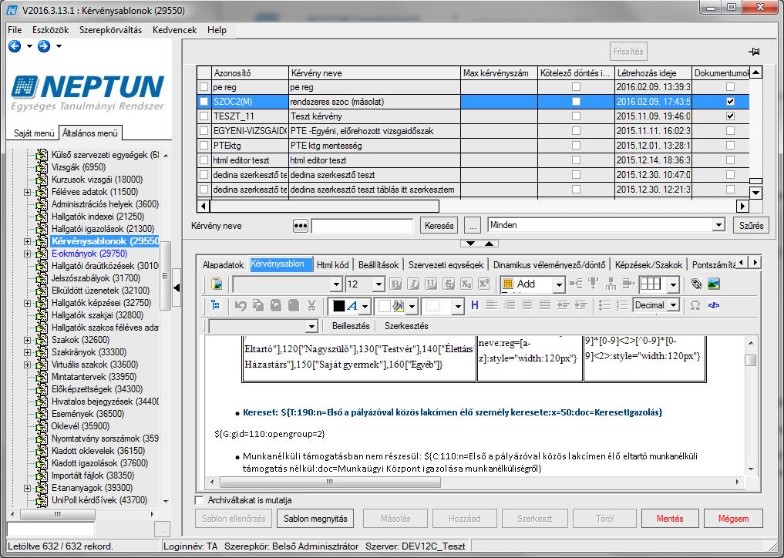This screenshot has height=558, width=784.
Task: Toggle Kötelező döntés checkbox in PTE ktg mentesség row
Action: [x=576, y=146]
